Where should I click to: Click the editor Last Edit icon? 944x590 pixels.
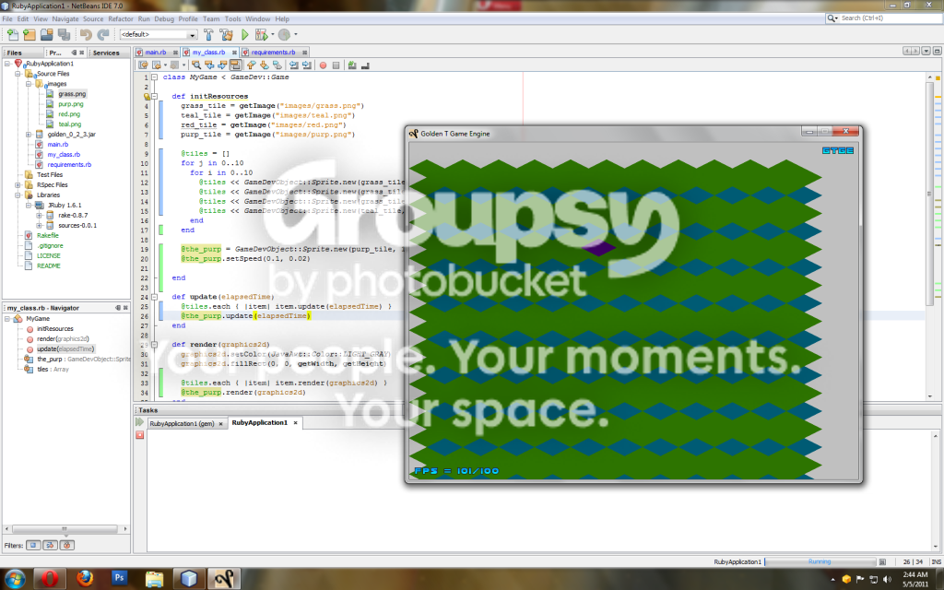pyautogui.click(x=143, y=65)
